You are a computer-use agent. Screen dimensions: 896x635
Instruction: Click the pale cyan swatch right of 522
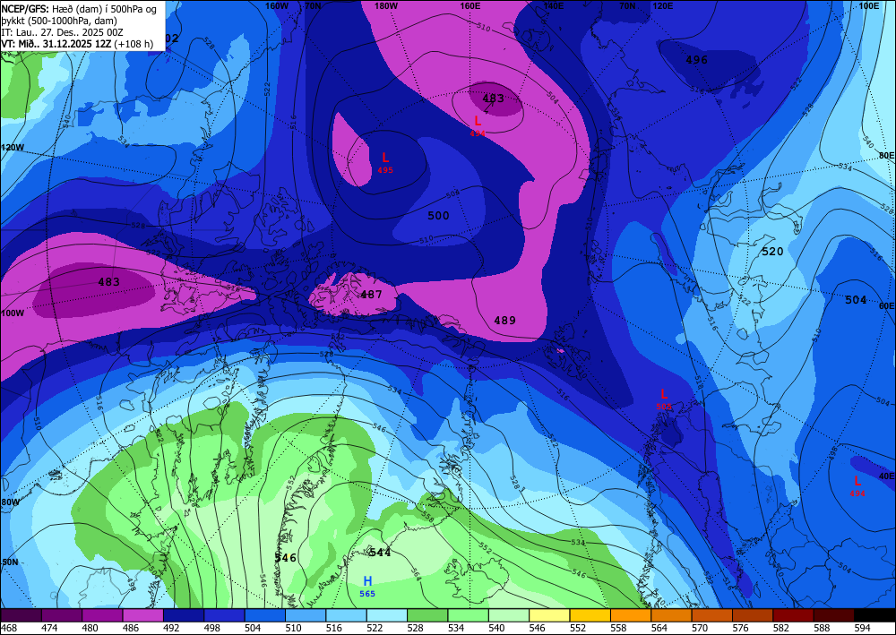tap(387, 615)
